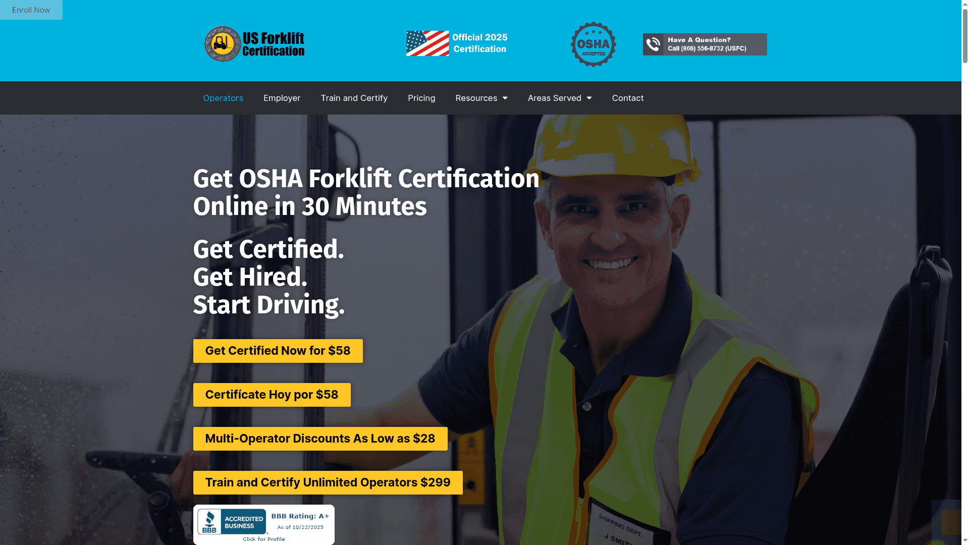Screen dimensions: 969x545
Task: Open Train and Certify menu link
Action: [354, 98]
